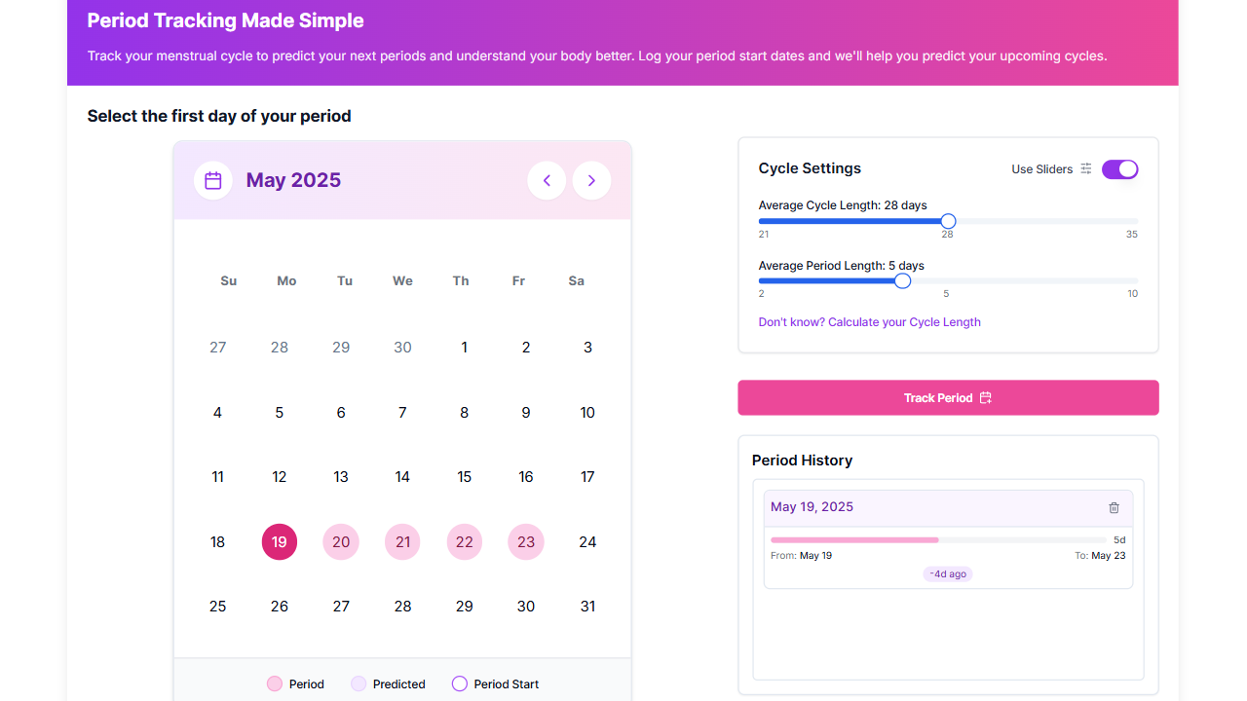Select the pink Period legend dot
The image size is (1247, 701).
pyautogui.click(x=274, y=683)
